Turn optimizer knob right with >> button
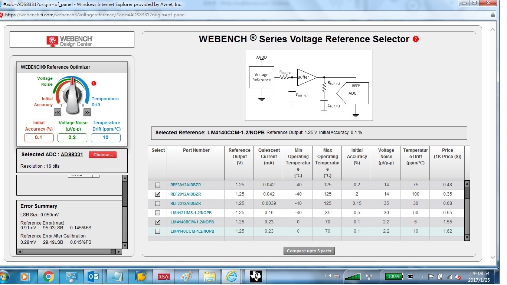This screenshot has width=507, height=285. click(x=87, y=112)
